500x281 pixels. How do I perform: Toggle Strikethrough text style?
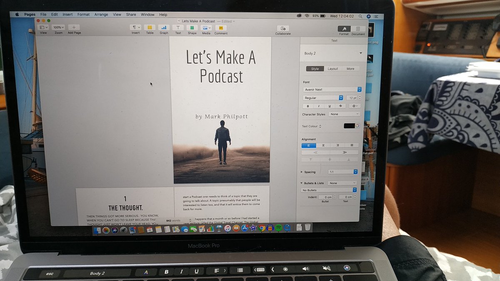tap(340, 106)
